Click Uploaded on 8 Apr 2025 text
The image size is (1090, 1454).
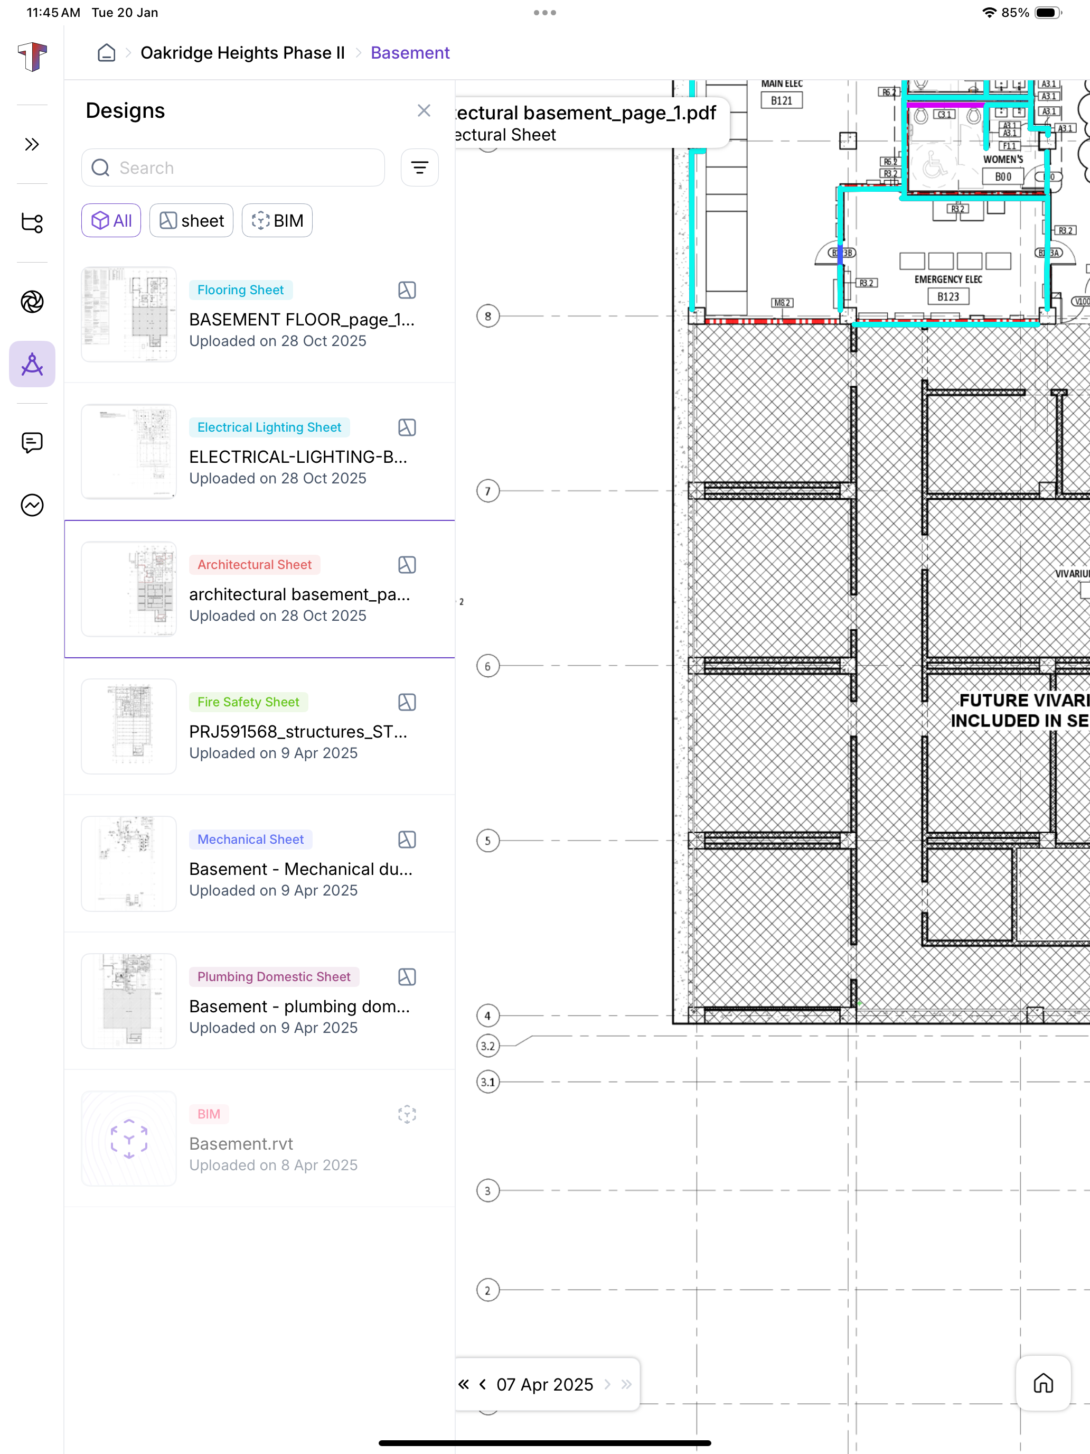click(x=274, y=1166)
